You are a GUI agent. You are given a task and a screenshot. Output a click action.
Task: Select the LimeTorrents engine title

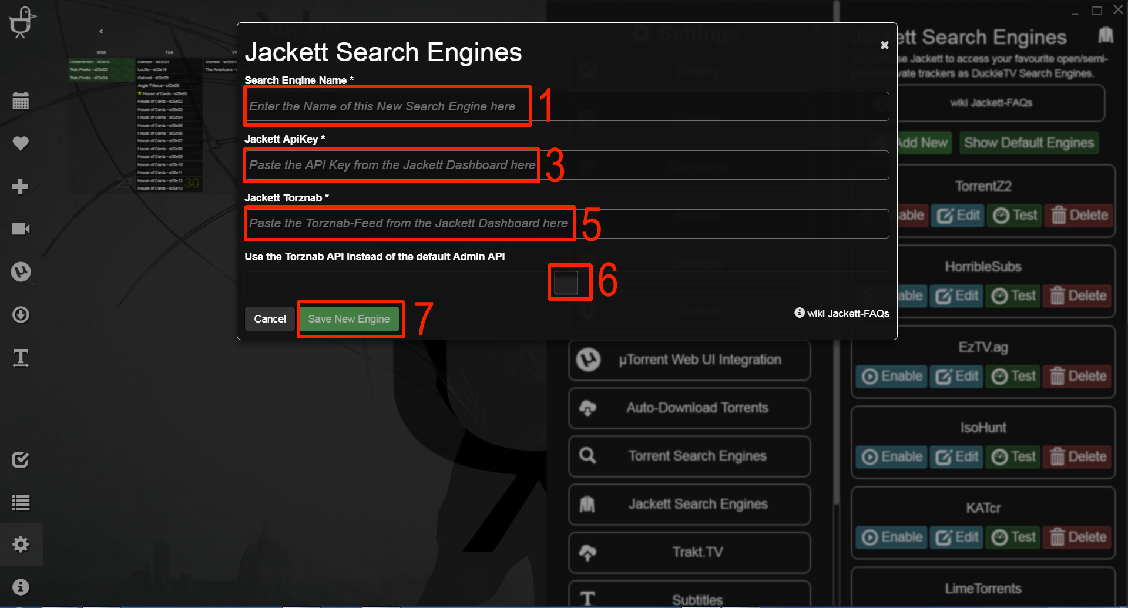[983, 589]
